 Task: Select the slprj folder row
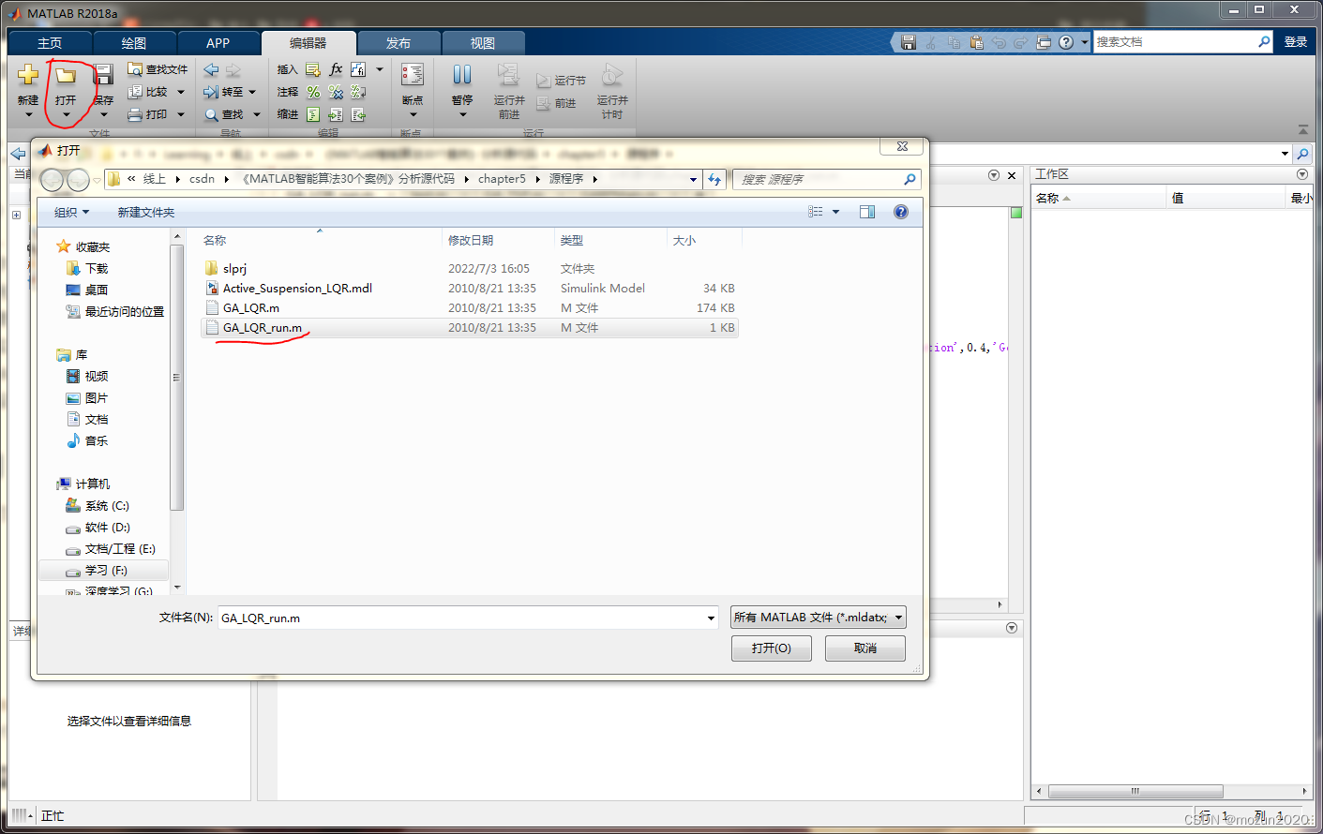[x=469, y=268]
